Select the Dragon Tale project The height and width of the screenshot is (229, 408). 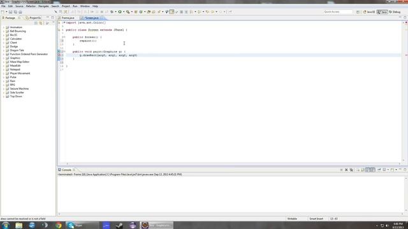(17, 50)
